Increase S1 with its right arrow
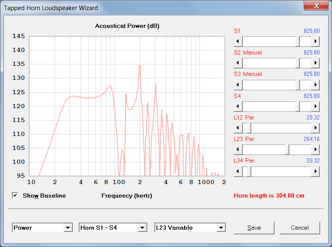332x247 pixels. [315, 41]
